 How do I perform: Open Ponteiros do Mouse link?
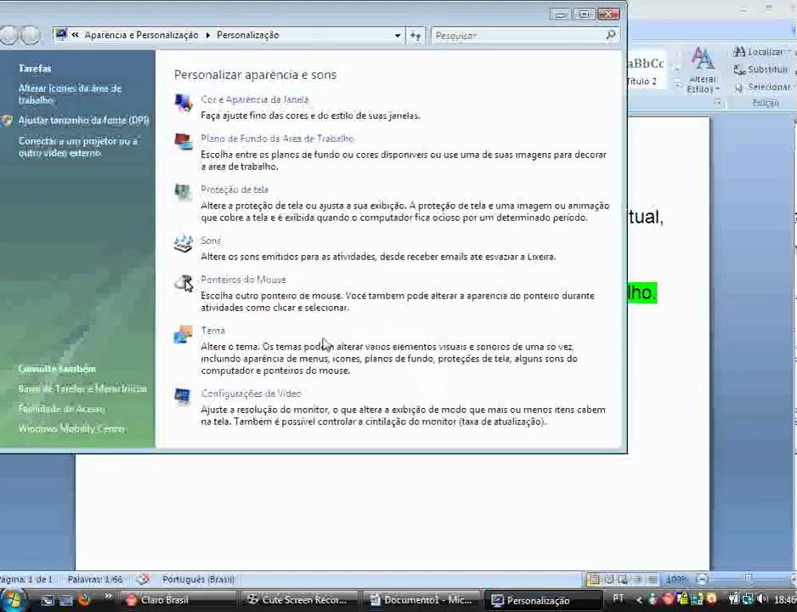(244, 280)
